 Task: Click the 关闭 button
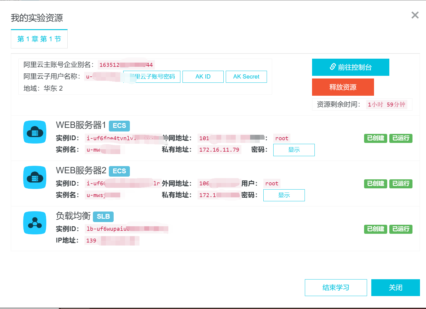click(396, 288)
